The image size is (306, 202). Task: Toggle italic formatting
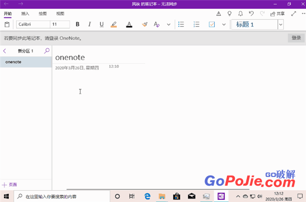(89, 24)
